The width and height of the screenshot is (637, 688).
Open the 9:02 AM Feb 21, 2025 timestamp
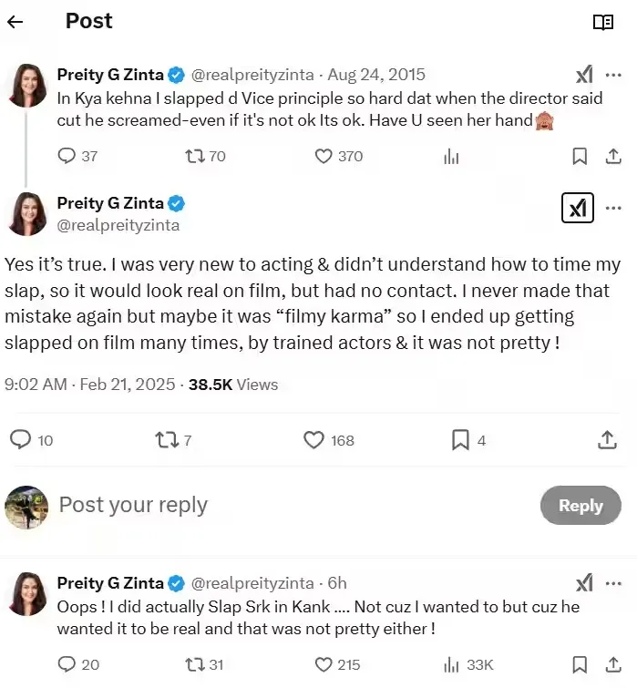pos(89,385)
